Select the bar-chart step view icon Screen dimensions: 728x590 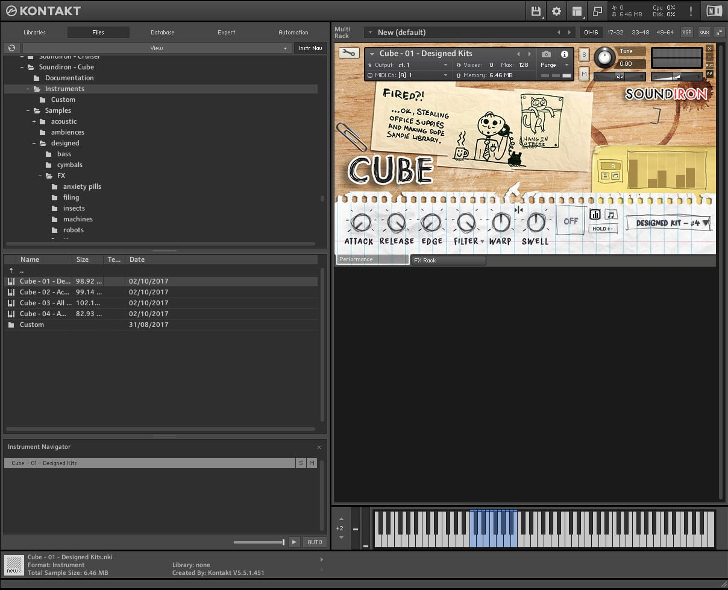595,214
